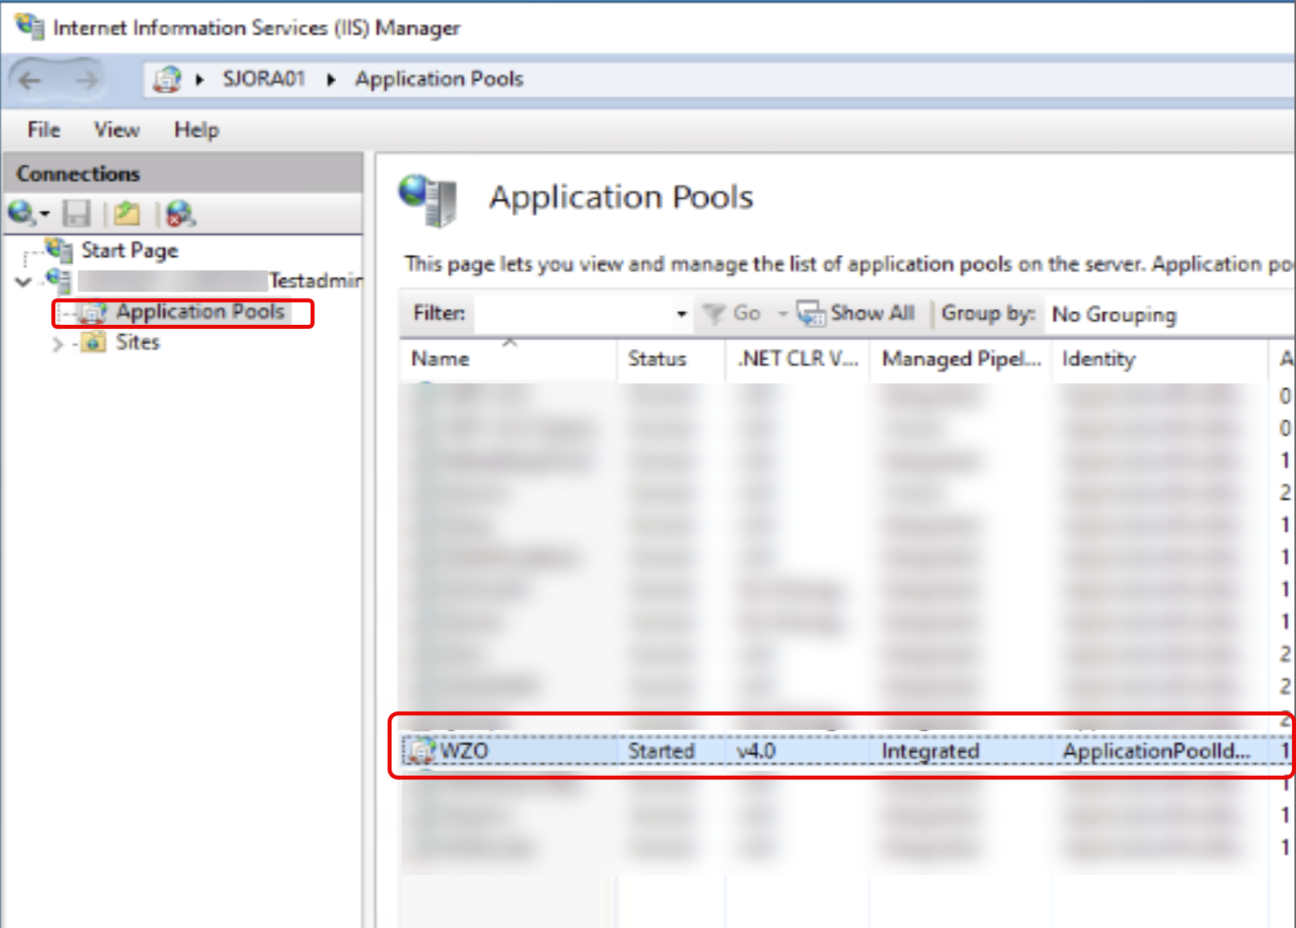Open the View menu
Viewport: 1296px width, 928px height.
116,130
